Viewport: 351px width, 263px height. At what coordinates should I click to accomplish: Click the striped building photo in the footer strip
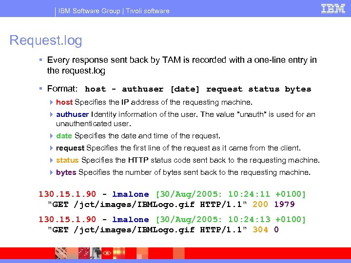point(60,253)
